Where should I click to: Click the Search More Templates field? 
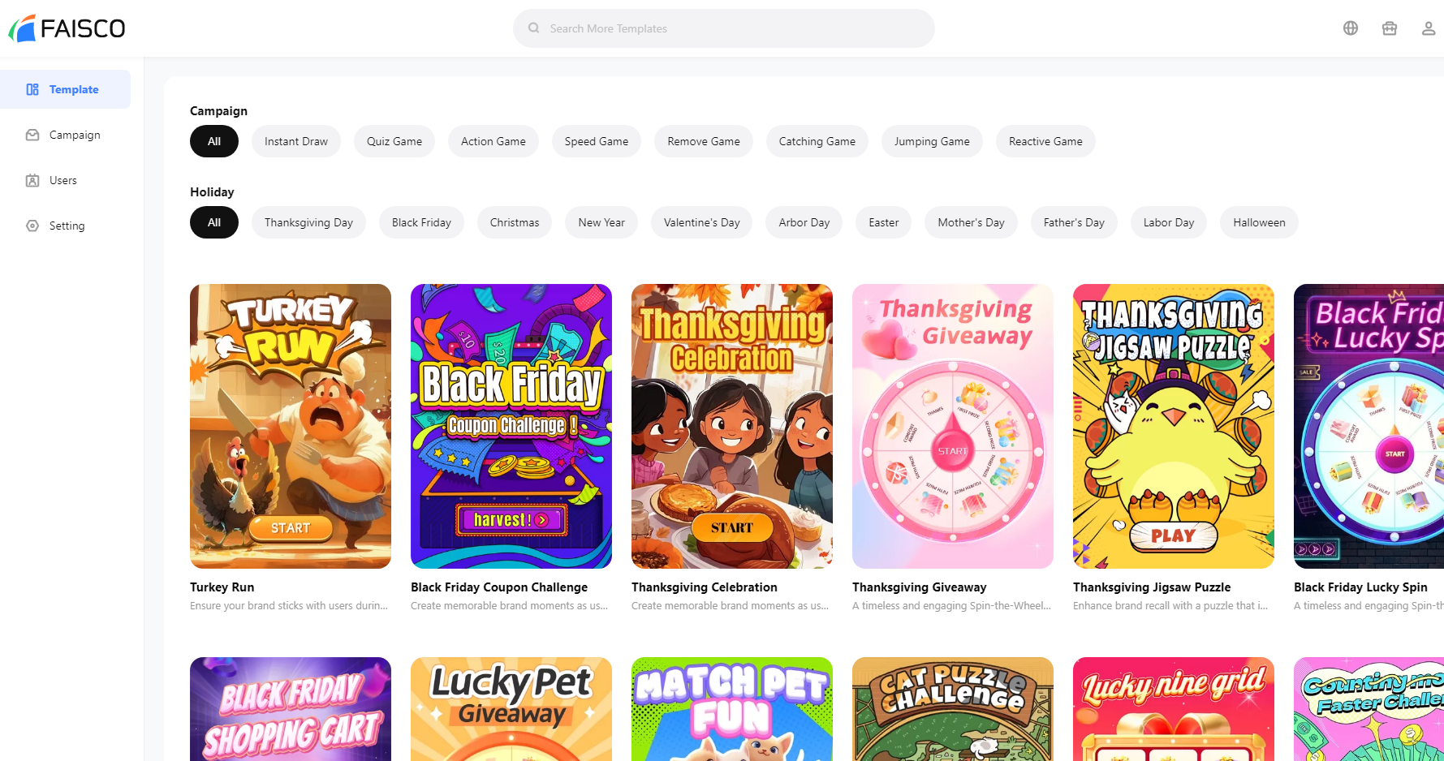point(724,28)
